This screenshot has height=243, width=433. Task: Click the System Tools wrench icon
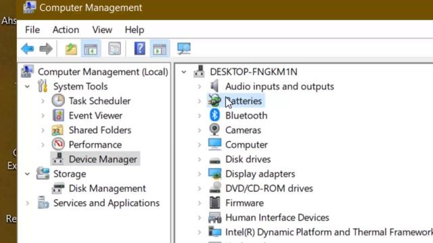[43, 86]
